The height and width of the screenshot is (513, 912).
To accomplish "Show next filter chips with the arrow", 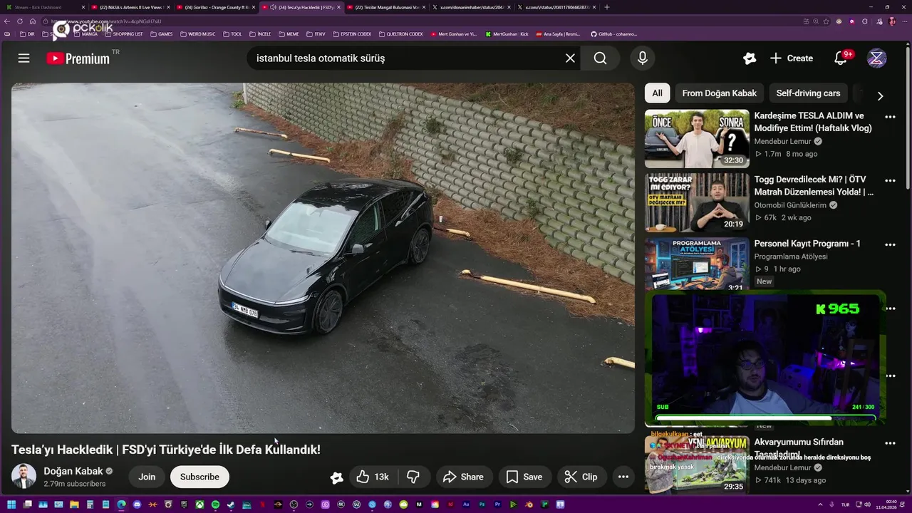I will (x=880, y=96).
